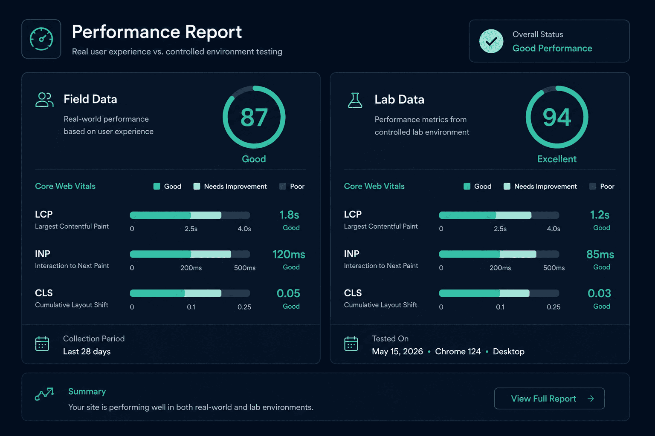Click the Poor legend swatch in Lab Data
Screen dimensions: 655x436
[x=593, y=186]
